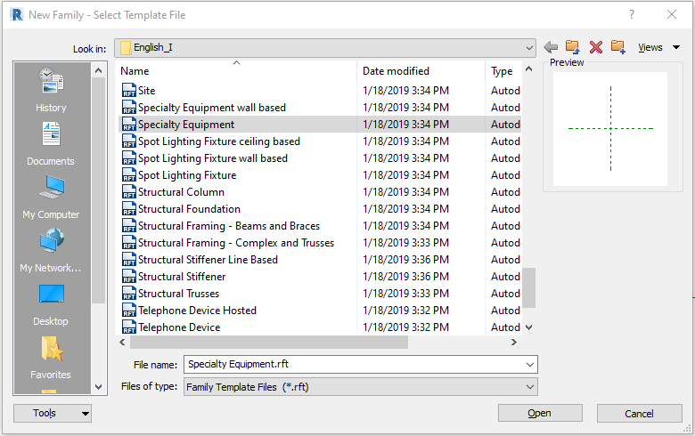Select My Network in the places sidebar
695x436 pixels.
pyautogui.click(x=51, y=251)
